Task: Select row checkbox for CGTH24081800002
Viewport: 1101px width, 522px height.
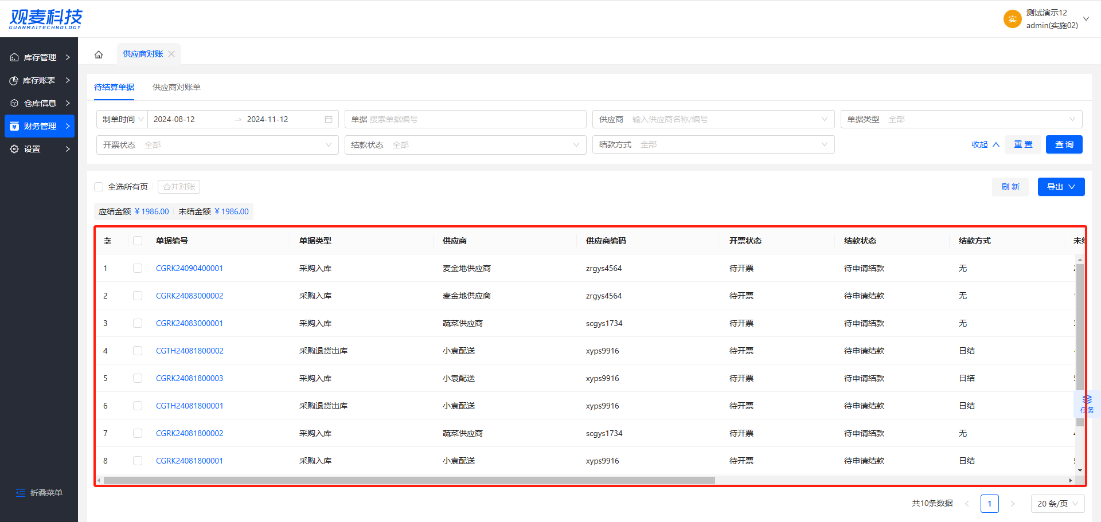Action: click(138, 351)
